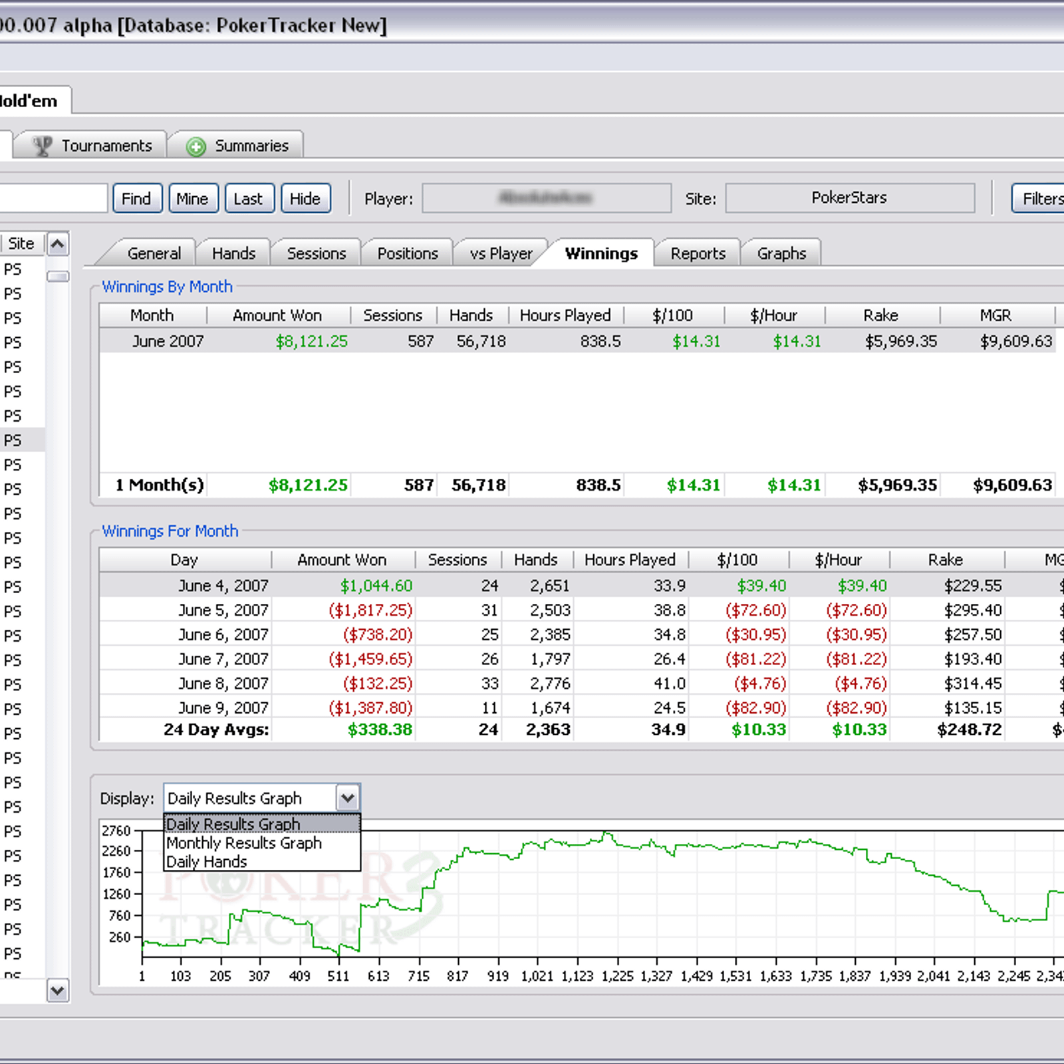
Task: Switch to the Graphs tab
Action: 781,253
